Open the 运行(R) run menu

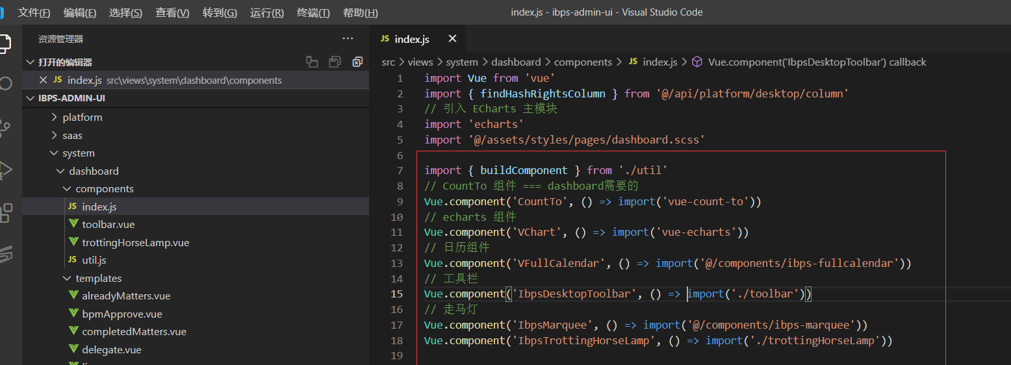[266, 13]
